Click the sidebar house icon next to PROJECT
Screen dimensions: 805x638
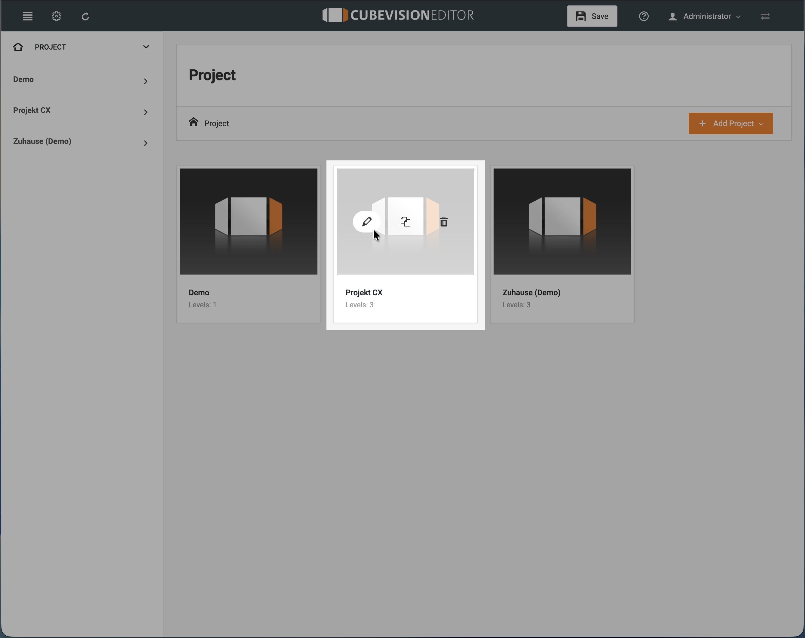tap(18, 47)
